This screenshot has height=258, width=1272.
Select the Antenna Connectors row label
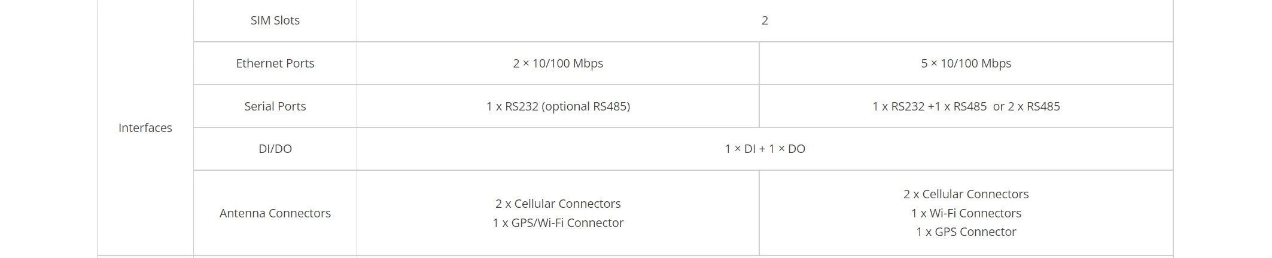275,213
